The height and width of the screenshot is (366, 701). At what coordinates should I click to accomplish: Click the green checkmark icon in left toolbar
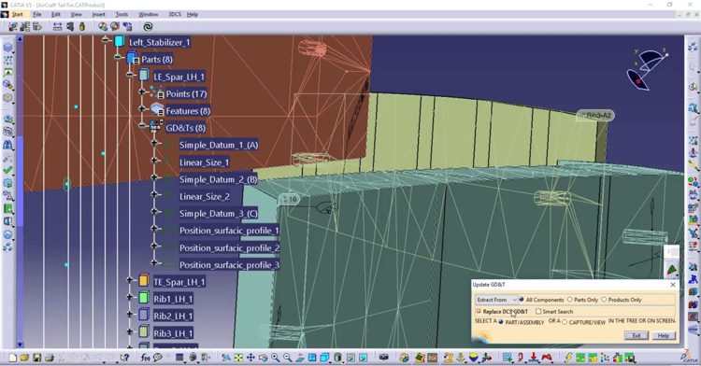click(x=7, y=170)
